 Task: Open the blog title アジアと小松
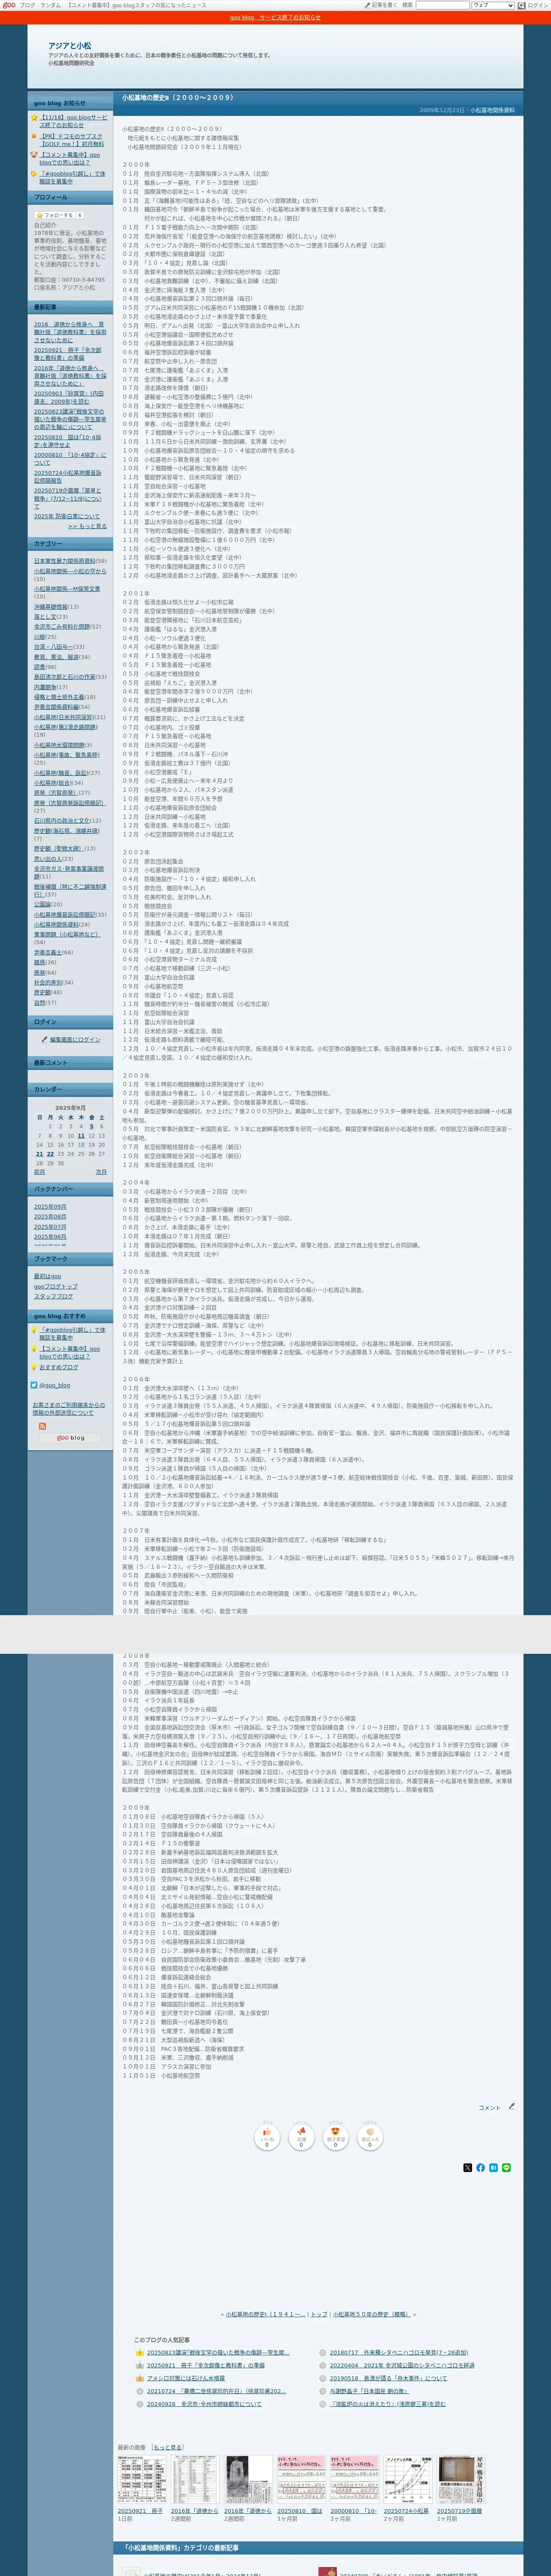(x=69, y=46)
